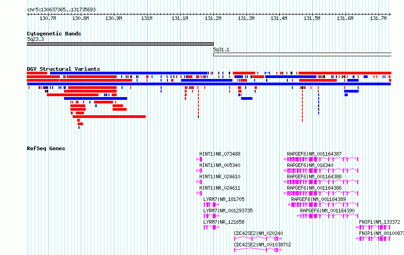Select the LYRM7|NR_121658 transcript label
The image size is (404, 255).
click(224, 222)
